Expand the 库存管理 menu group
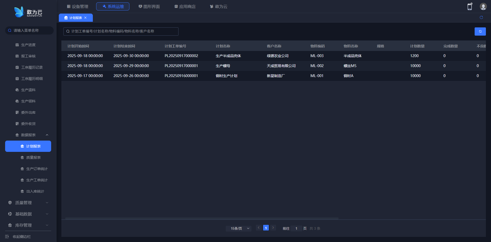Viewport: 491px width, 242px height. (x=28, y=225)
